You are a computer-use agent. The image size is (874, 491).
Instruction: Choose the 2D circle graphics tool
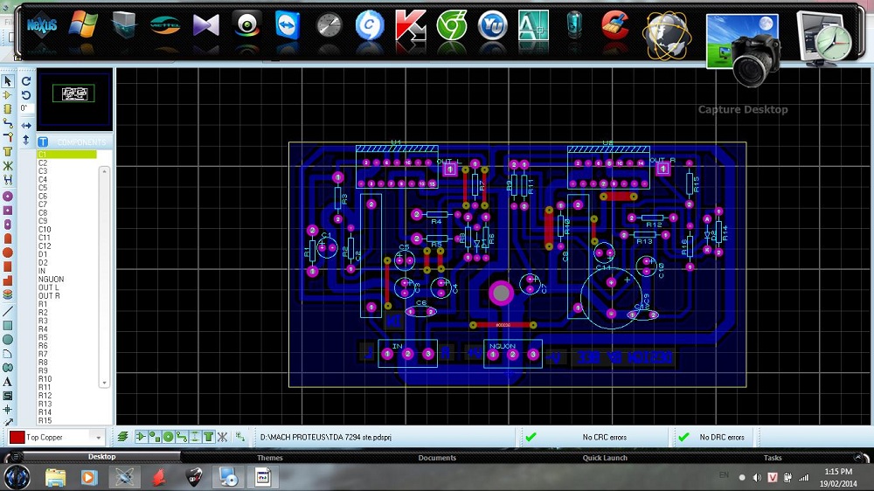8,339
